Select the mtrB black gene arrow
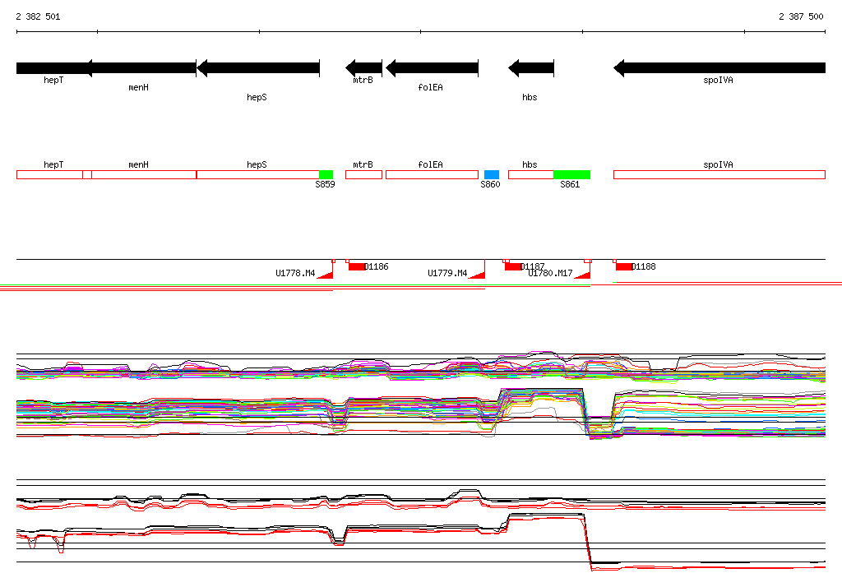Screen dimensions: 842x587 click(364, 67)
